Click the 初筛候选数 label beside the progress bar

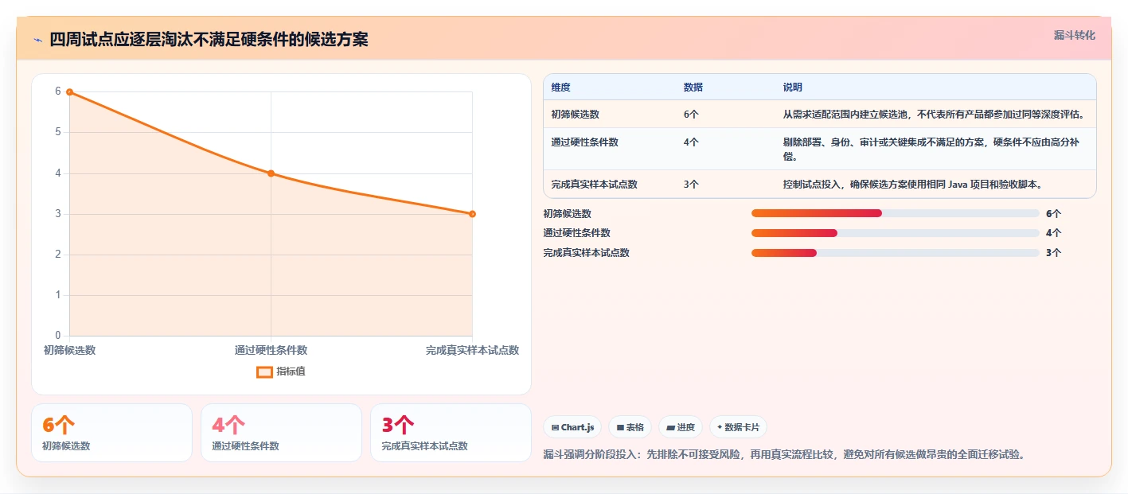click(x=567, y=213)
